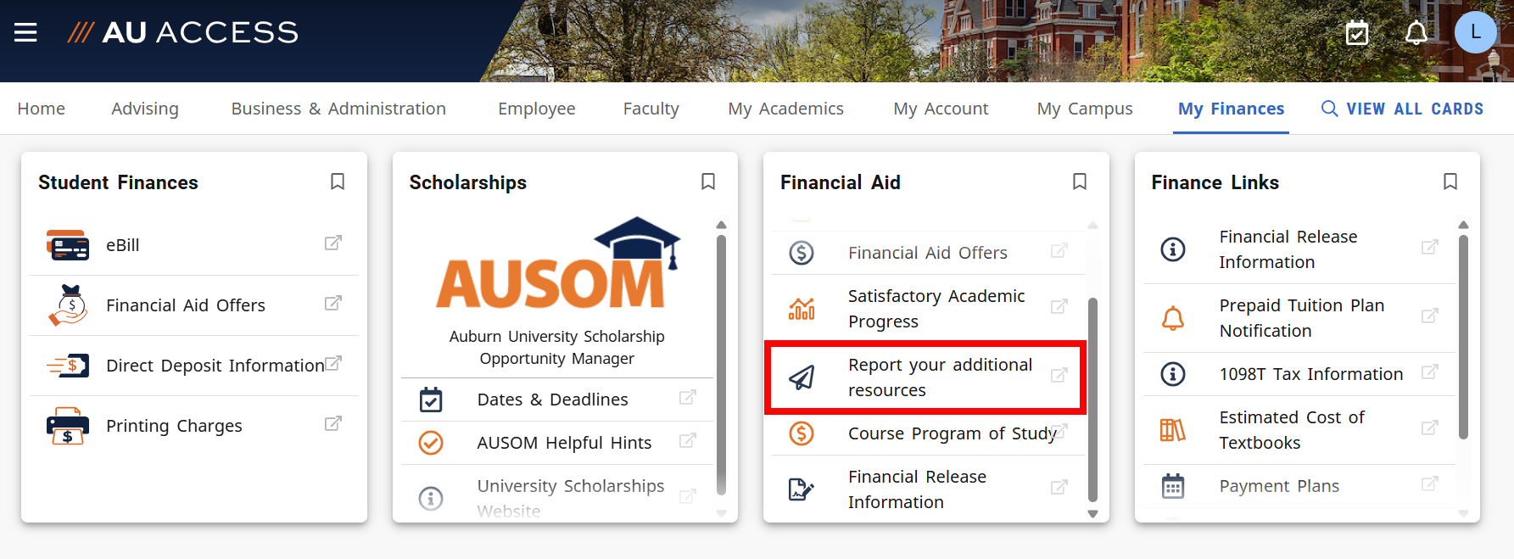
Task: Click the calendar icon in the header
Action: click(x=1356, y=32)
